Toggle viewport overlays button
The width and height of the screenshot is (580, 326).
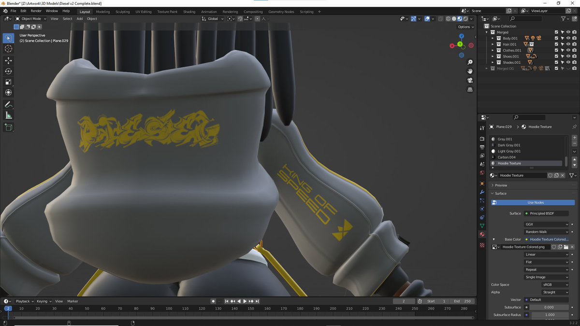pos(427,19)
